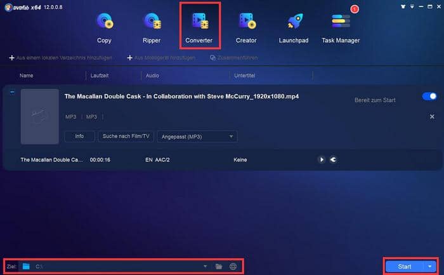Click the Start button
The height and width of the screenshot is (275, 444).
click(405, 266)
